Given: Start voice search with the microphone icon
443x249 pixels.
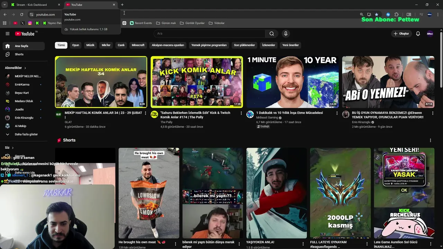Looking at the screenshot, I should 286,34.
